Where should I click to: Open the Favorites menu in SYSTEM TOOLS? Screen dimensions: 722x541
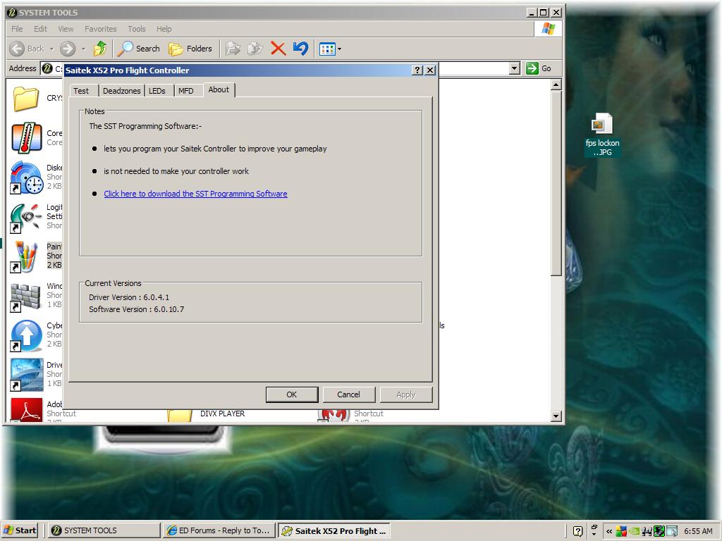point(100,28)
